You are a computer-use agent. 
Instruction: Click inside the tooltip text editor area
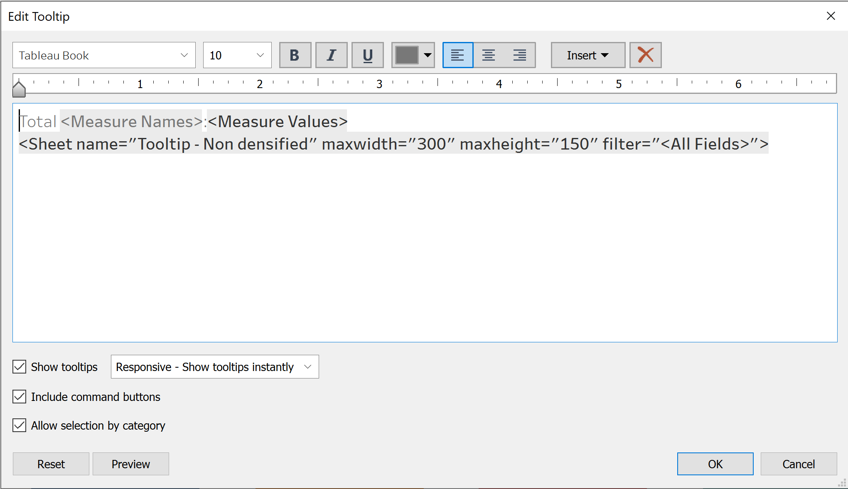click(x=424, y=245)
